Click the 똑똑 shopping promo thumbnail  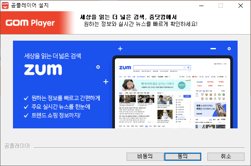point(210,109)
